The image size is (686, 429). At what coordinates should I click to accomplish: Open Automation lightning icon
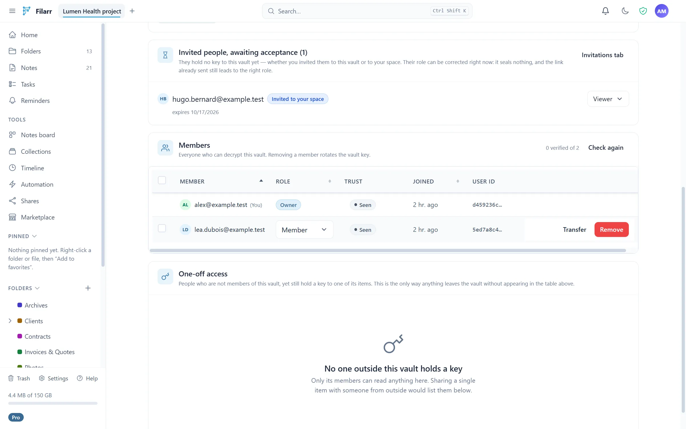tap(12, 184)
